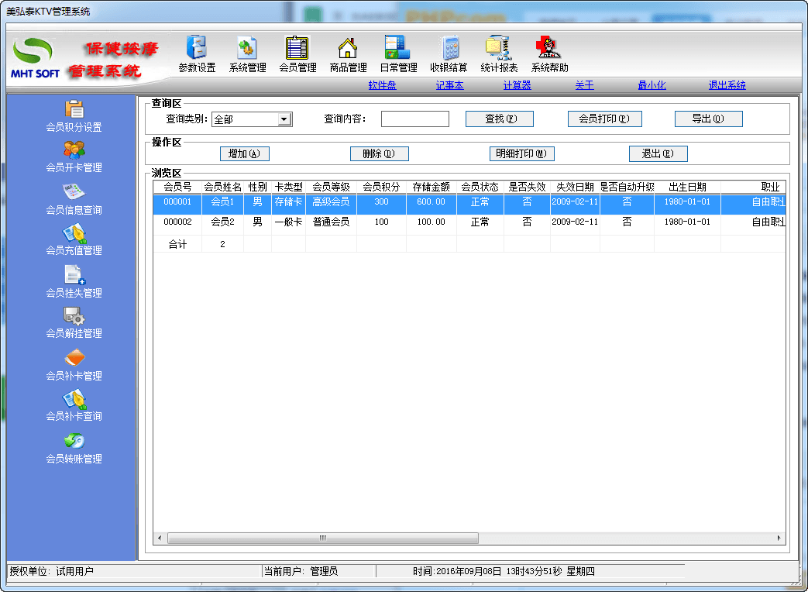Click the 退出系统 link

(727, 85)
